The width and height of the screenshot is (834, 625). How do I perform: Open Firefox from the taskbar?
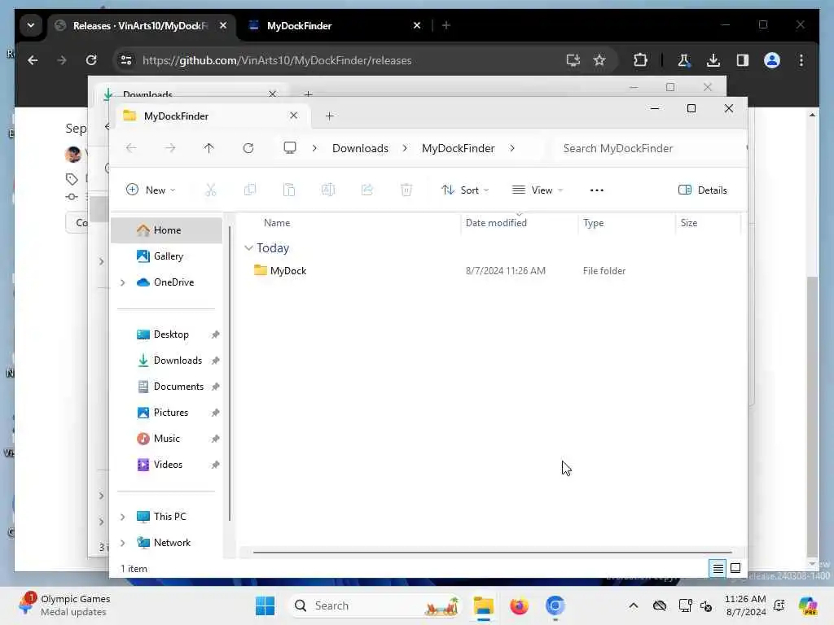tap(519, 605)
